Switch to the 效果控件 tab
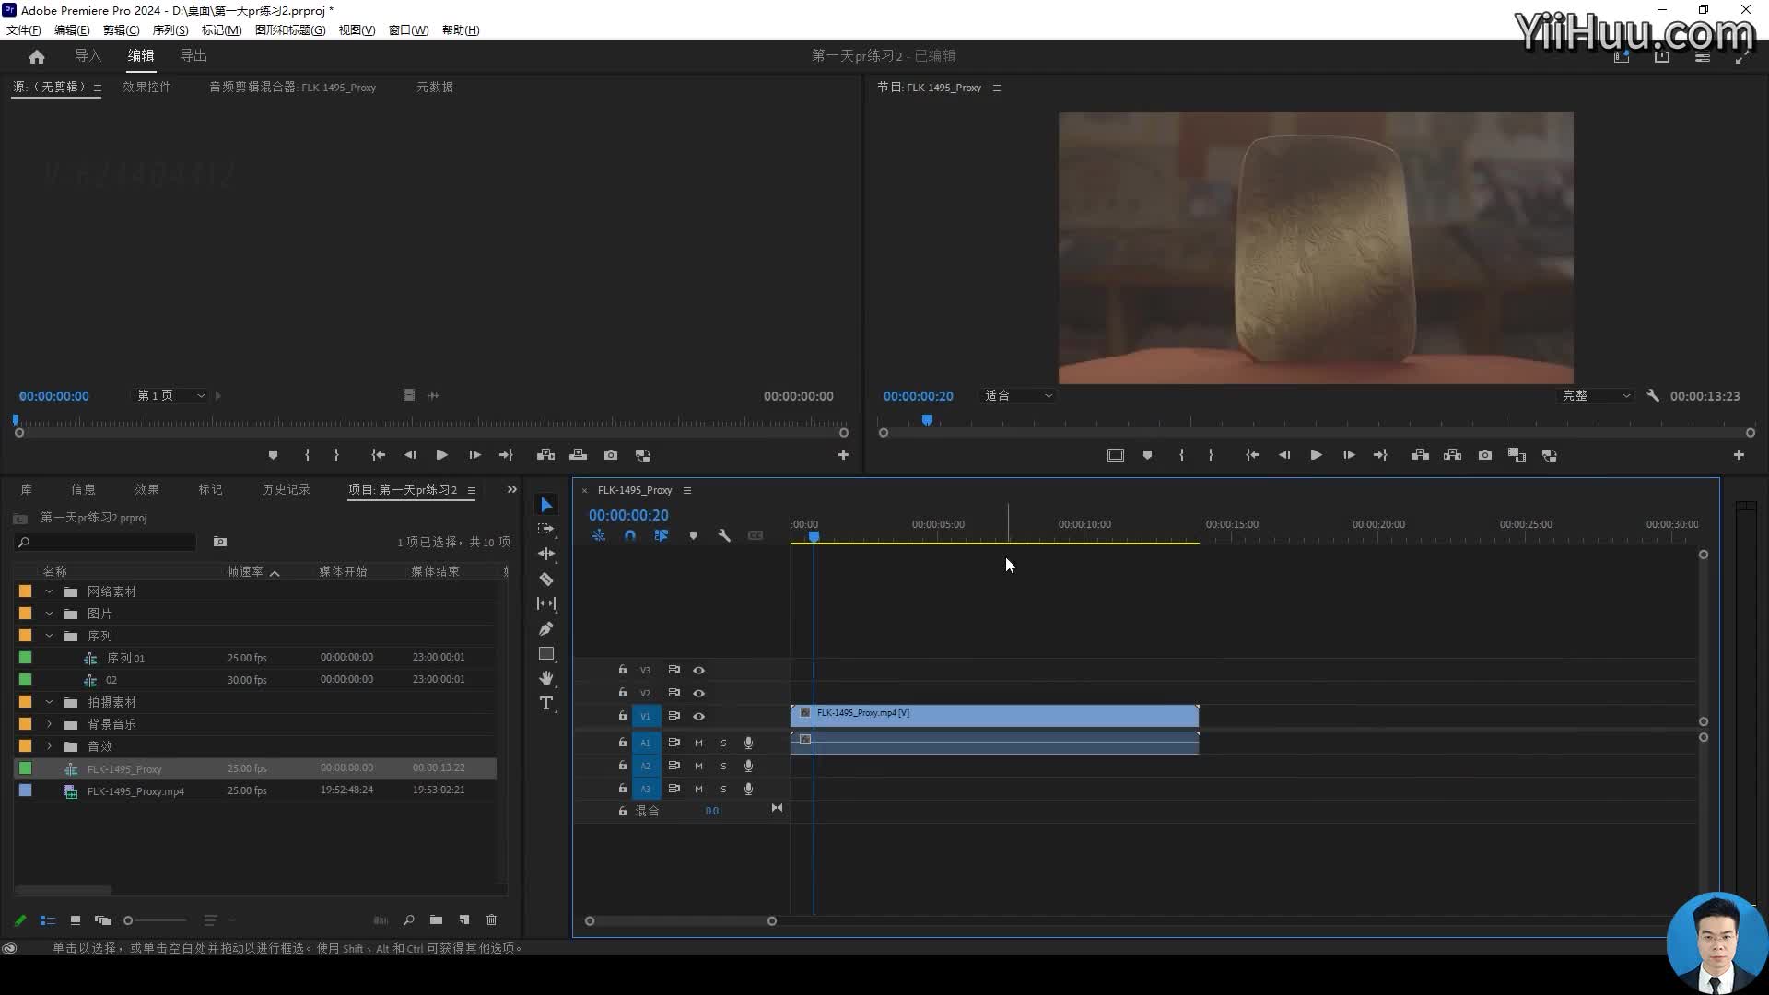The width and height of the screenshot is (1769, 995). [146, 87]
